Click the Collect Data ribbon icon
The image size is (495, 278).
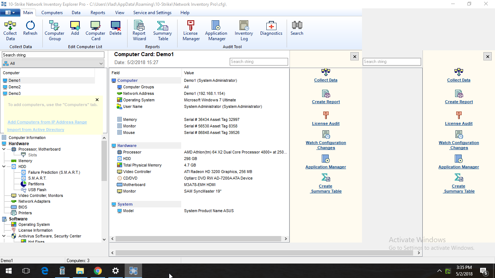(x=10, y=30)
